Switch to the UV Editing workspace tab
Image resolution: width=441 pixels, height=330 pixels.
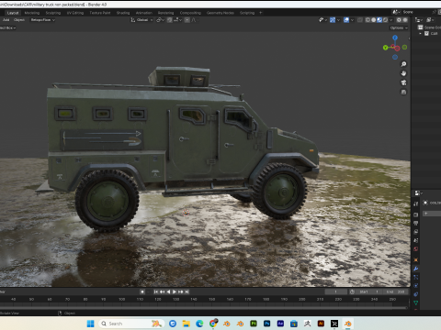pos(75,13)
